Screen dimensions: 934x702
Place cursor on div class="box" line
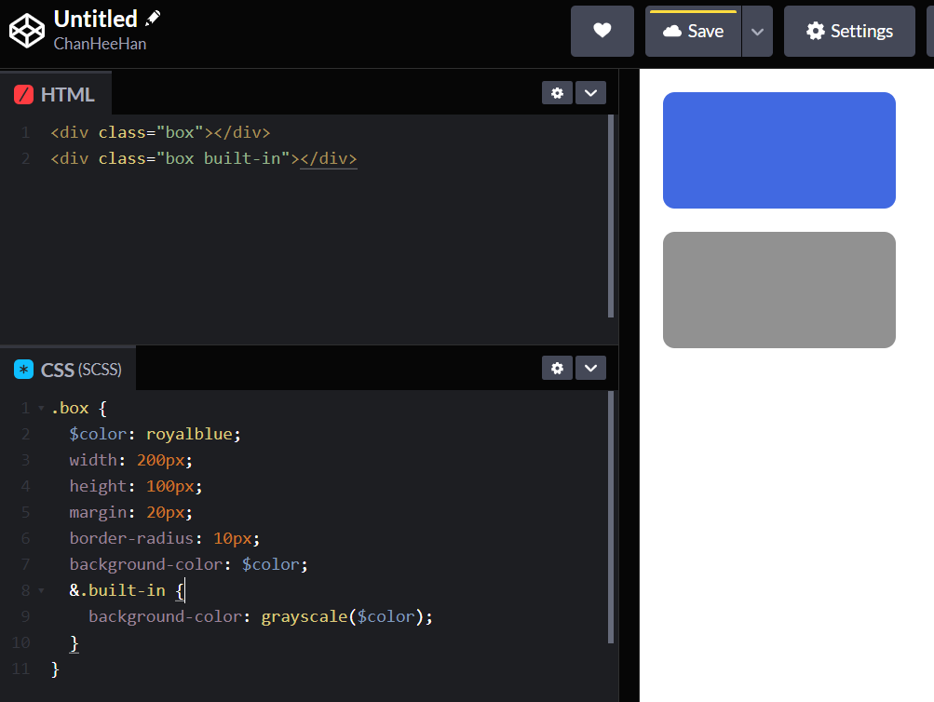tap(160, 132)
